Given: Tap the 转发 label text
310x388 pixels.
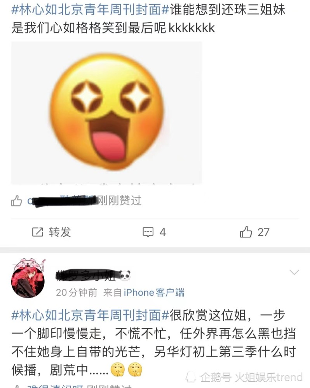Looking at the screenshot, I should (x=60, y=232).
